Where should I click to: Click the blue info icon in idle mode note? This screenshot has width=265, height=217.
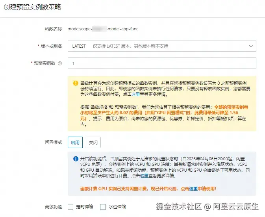[76, 159]
